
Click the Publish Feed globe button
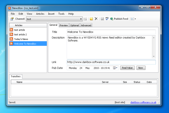click(x=119, y=19)
